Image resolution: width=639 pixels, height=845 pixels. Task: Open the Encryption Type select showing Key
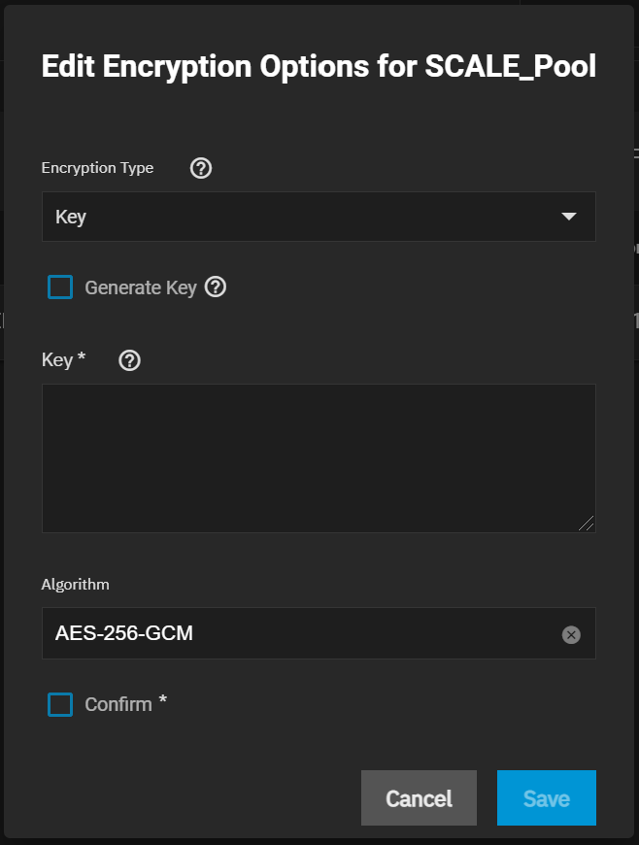[319, 217]
